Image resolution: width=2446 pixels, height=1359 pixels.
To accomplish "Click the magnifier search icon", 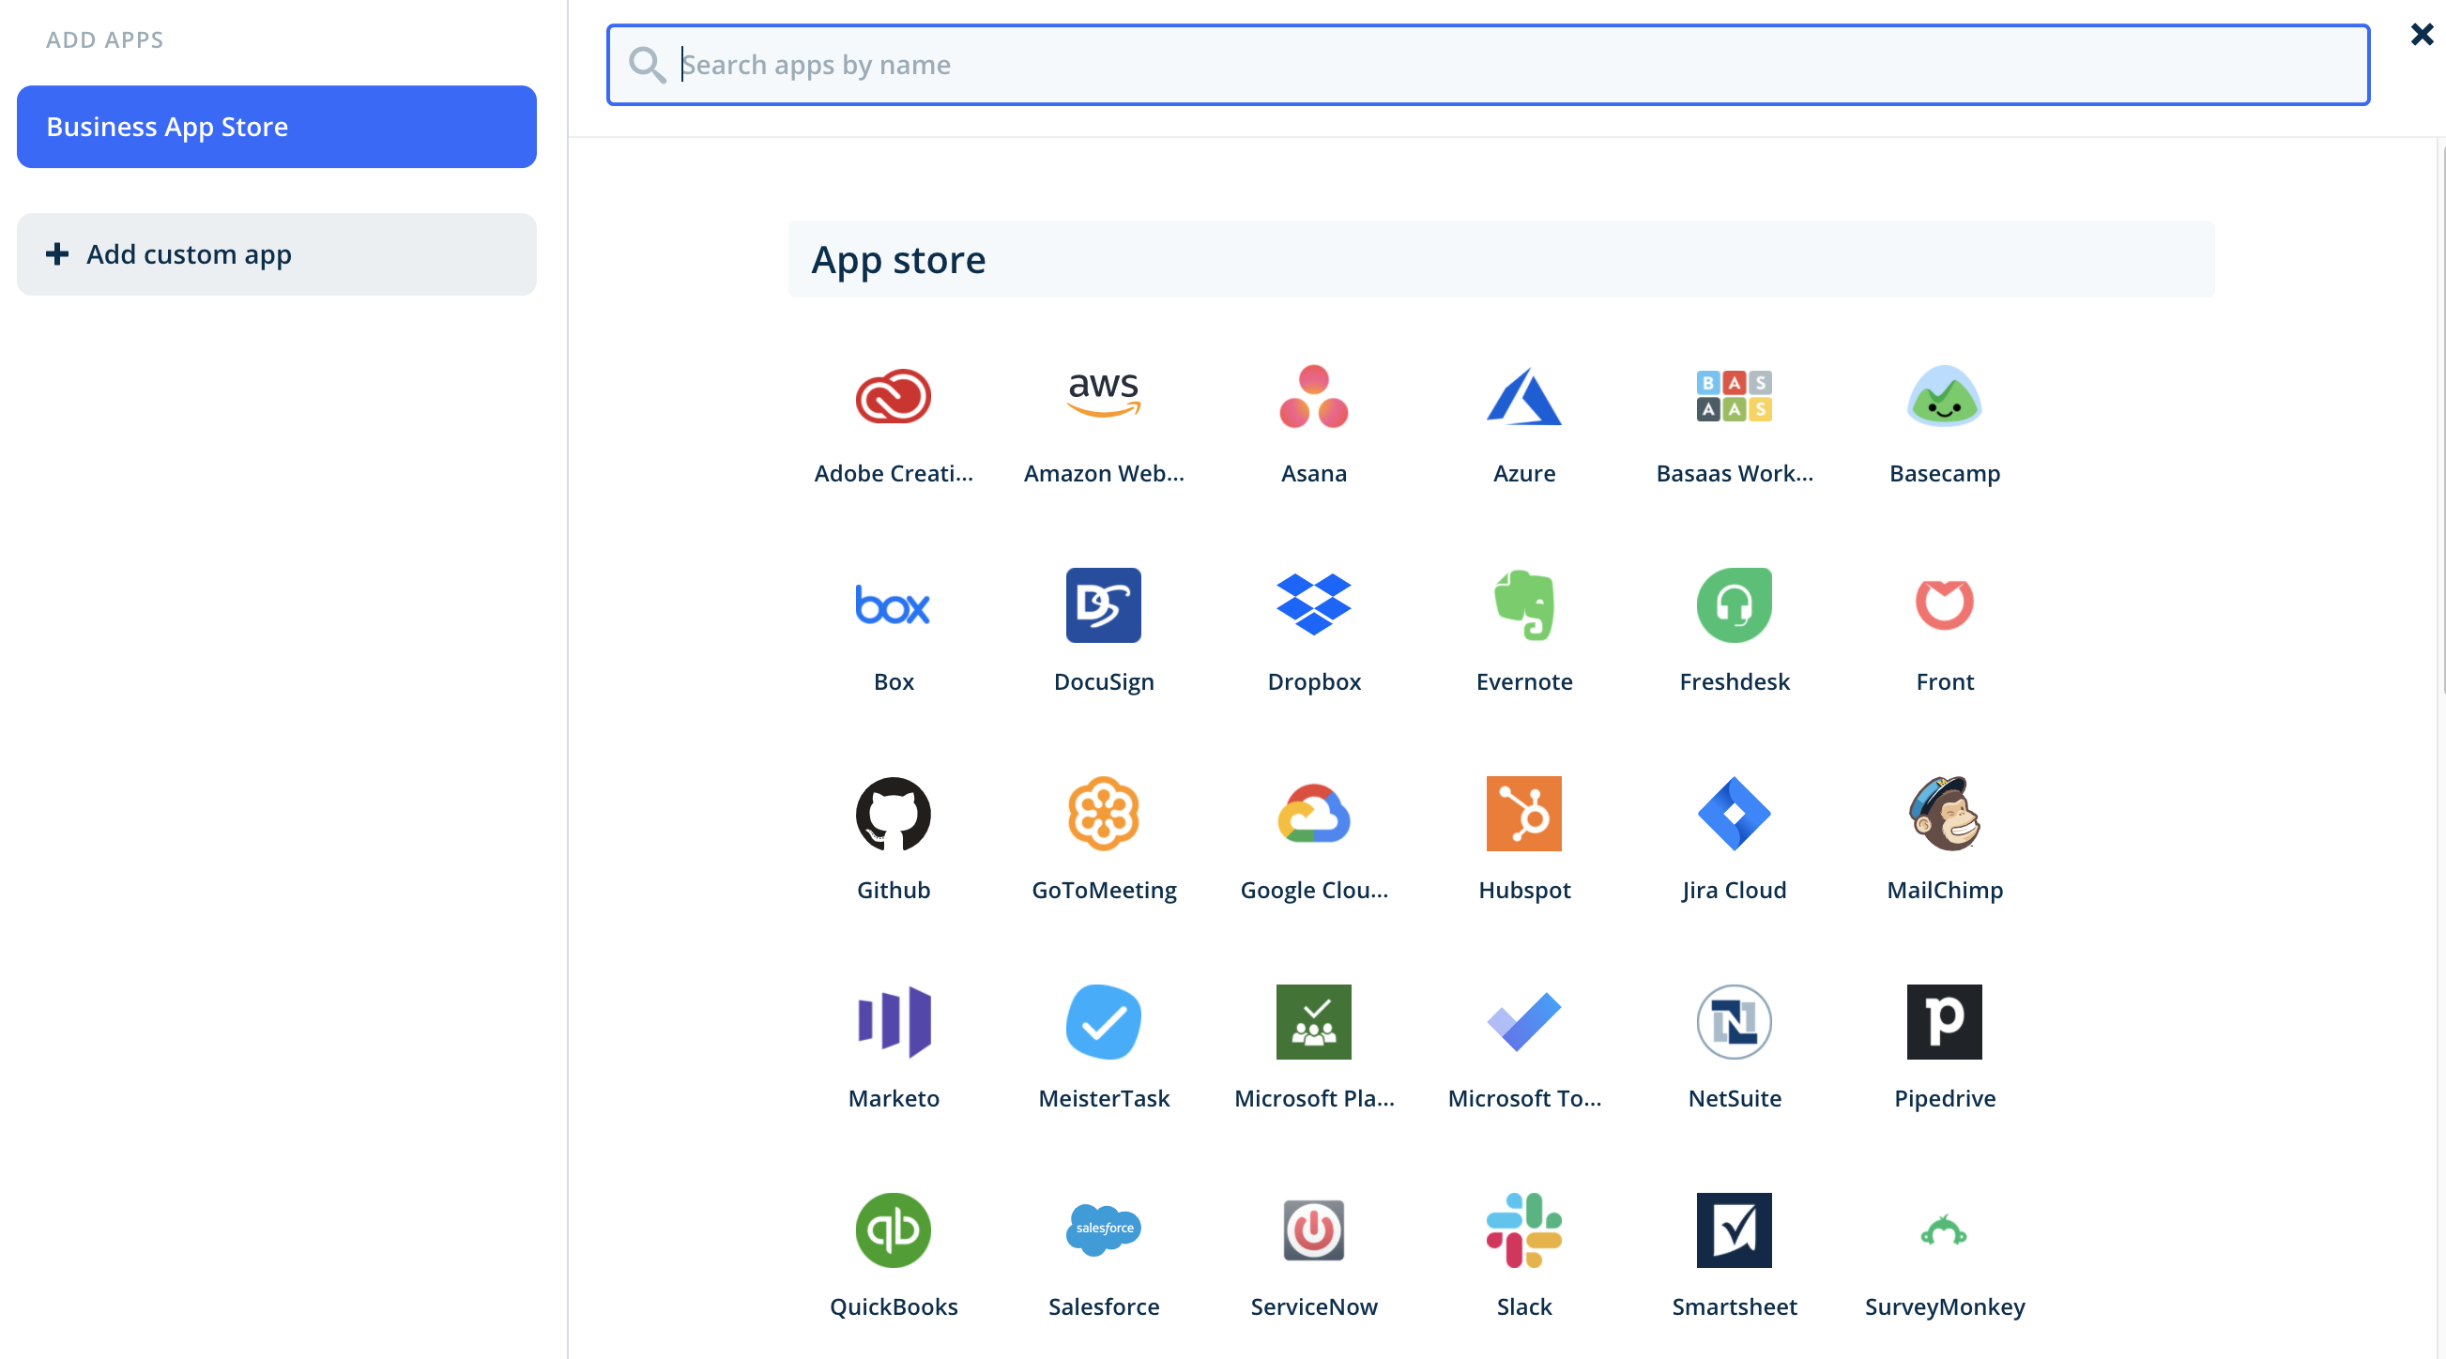I will (x=647, y=65).
